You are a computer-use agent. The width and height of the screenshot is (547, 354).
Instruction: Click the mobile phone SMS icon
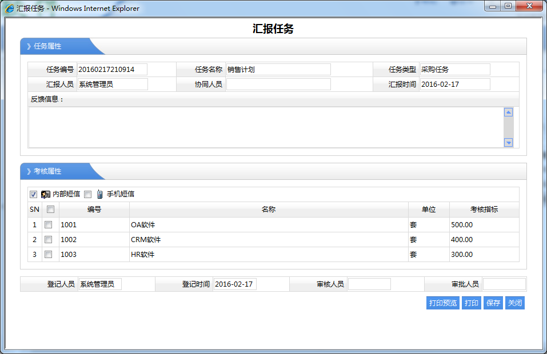(99, 194)
